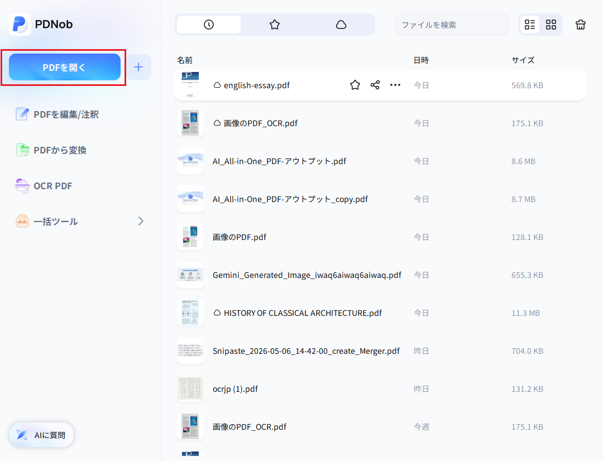The width and height of the screenshot is (603, 461).
Task: Favorite english-essay.pdf with star icon
Action: point(355,85)
